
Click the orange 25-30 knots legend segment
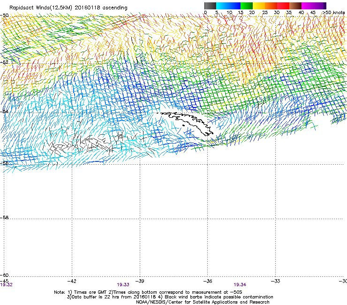point(271,6)
